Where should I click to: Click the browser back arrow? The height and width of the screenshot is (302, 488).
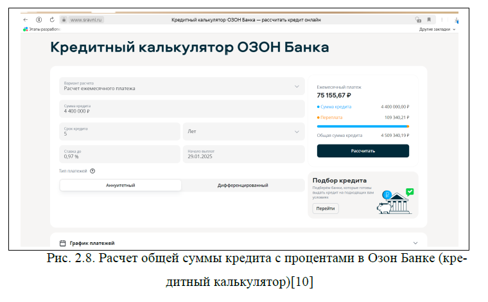pyautogui.click(x=26, y=20)
